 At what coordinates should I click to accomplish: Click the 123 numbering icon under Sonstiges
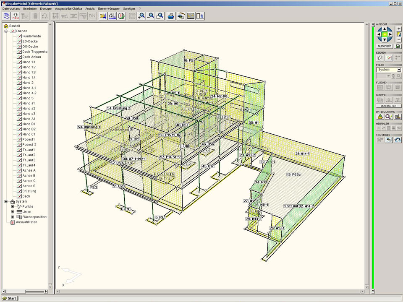398,140
